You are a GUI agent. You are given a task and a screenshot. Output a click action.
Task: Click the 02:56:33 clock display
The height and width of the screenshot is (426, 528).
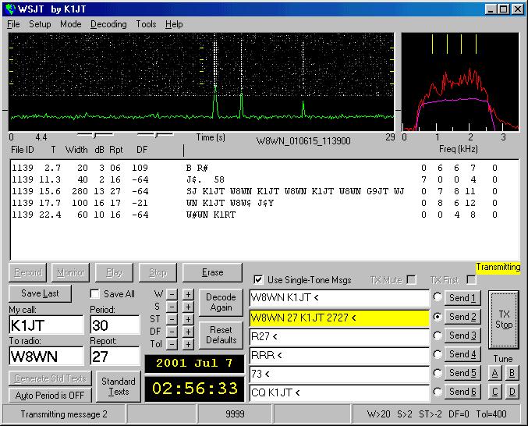[x=195, y=389]
